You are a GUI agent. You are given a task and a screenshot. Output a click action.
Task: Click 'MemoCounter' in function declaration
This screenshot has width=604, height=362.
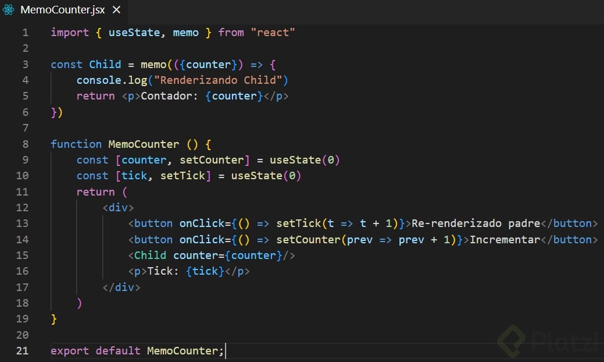coord(144,144)
